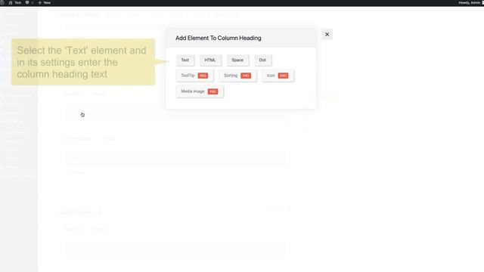Select the ToolTip PRO element
484x272 pixels.
point(194,76)
